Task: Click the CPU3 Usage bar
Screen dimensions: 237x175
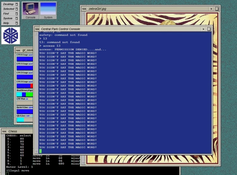Action: [x=25, y=86]
